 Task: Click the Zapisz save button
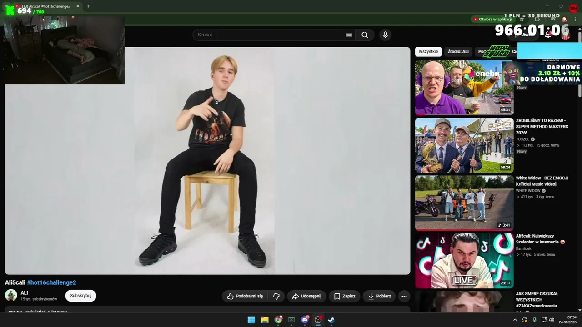(344, 296)
